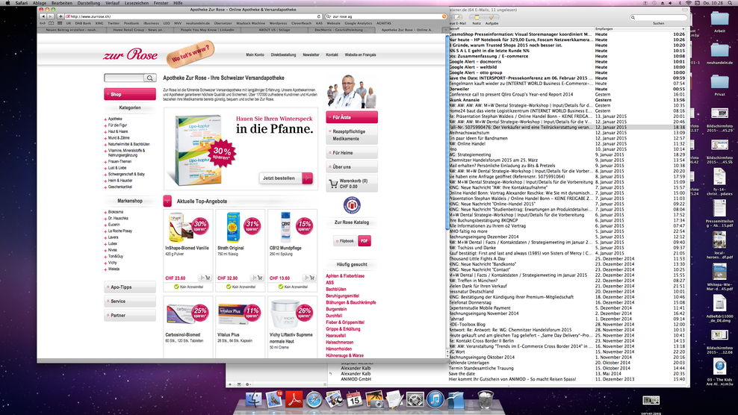Image resolution: width=738 pixels, height=415 pixels.
Task: Open Safari reading list glasses icon
Action: point(43,23)
